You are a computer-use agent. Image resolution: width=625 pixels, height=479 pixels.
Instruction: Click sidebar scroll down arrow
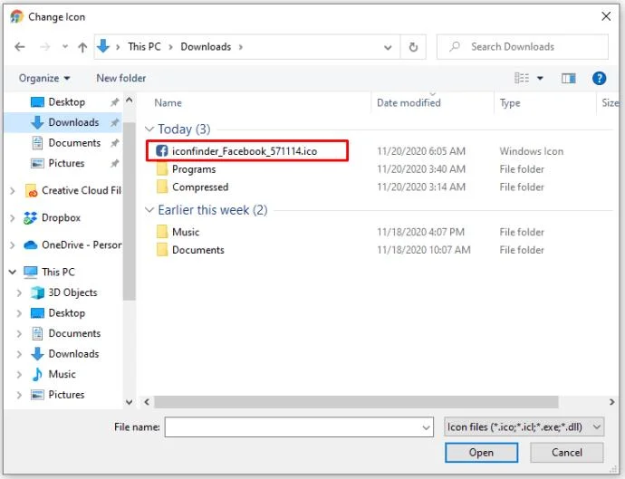click(x=129, y=402)
